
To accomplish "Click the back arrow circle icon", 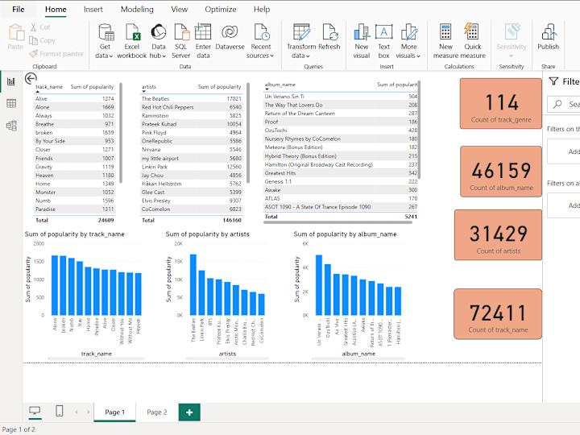I will [x=31, y=78].
